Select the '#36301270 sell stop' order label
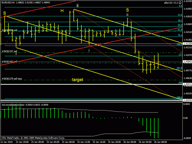 point(12,79)
